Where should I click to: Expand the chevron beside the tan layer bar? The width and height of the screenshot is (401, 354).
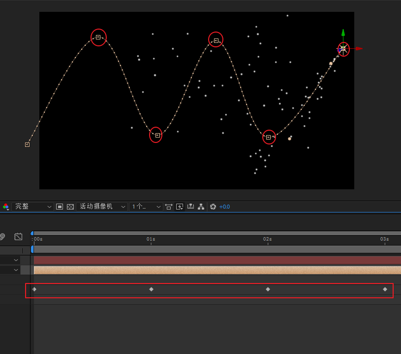16,270
